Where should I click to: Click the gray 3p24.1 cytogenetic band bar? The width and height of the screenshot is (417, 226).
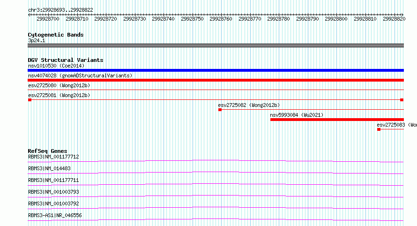[x=216, y=45]
